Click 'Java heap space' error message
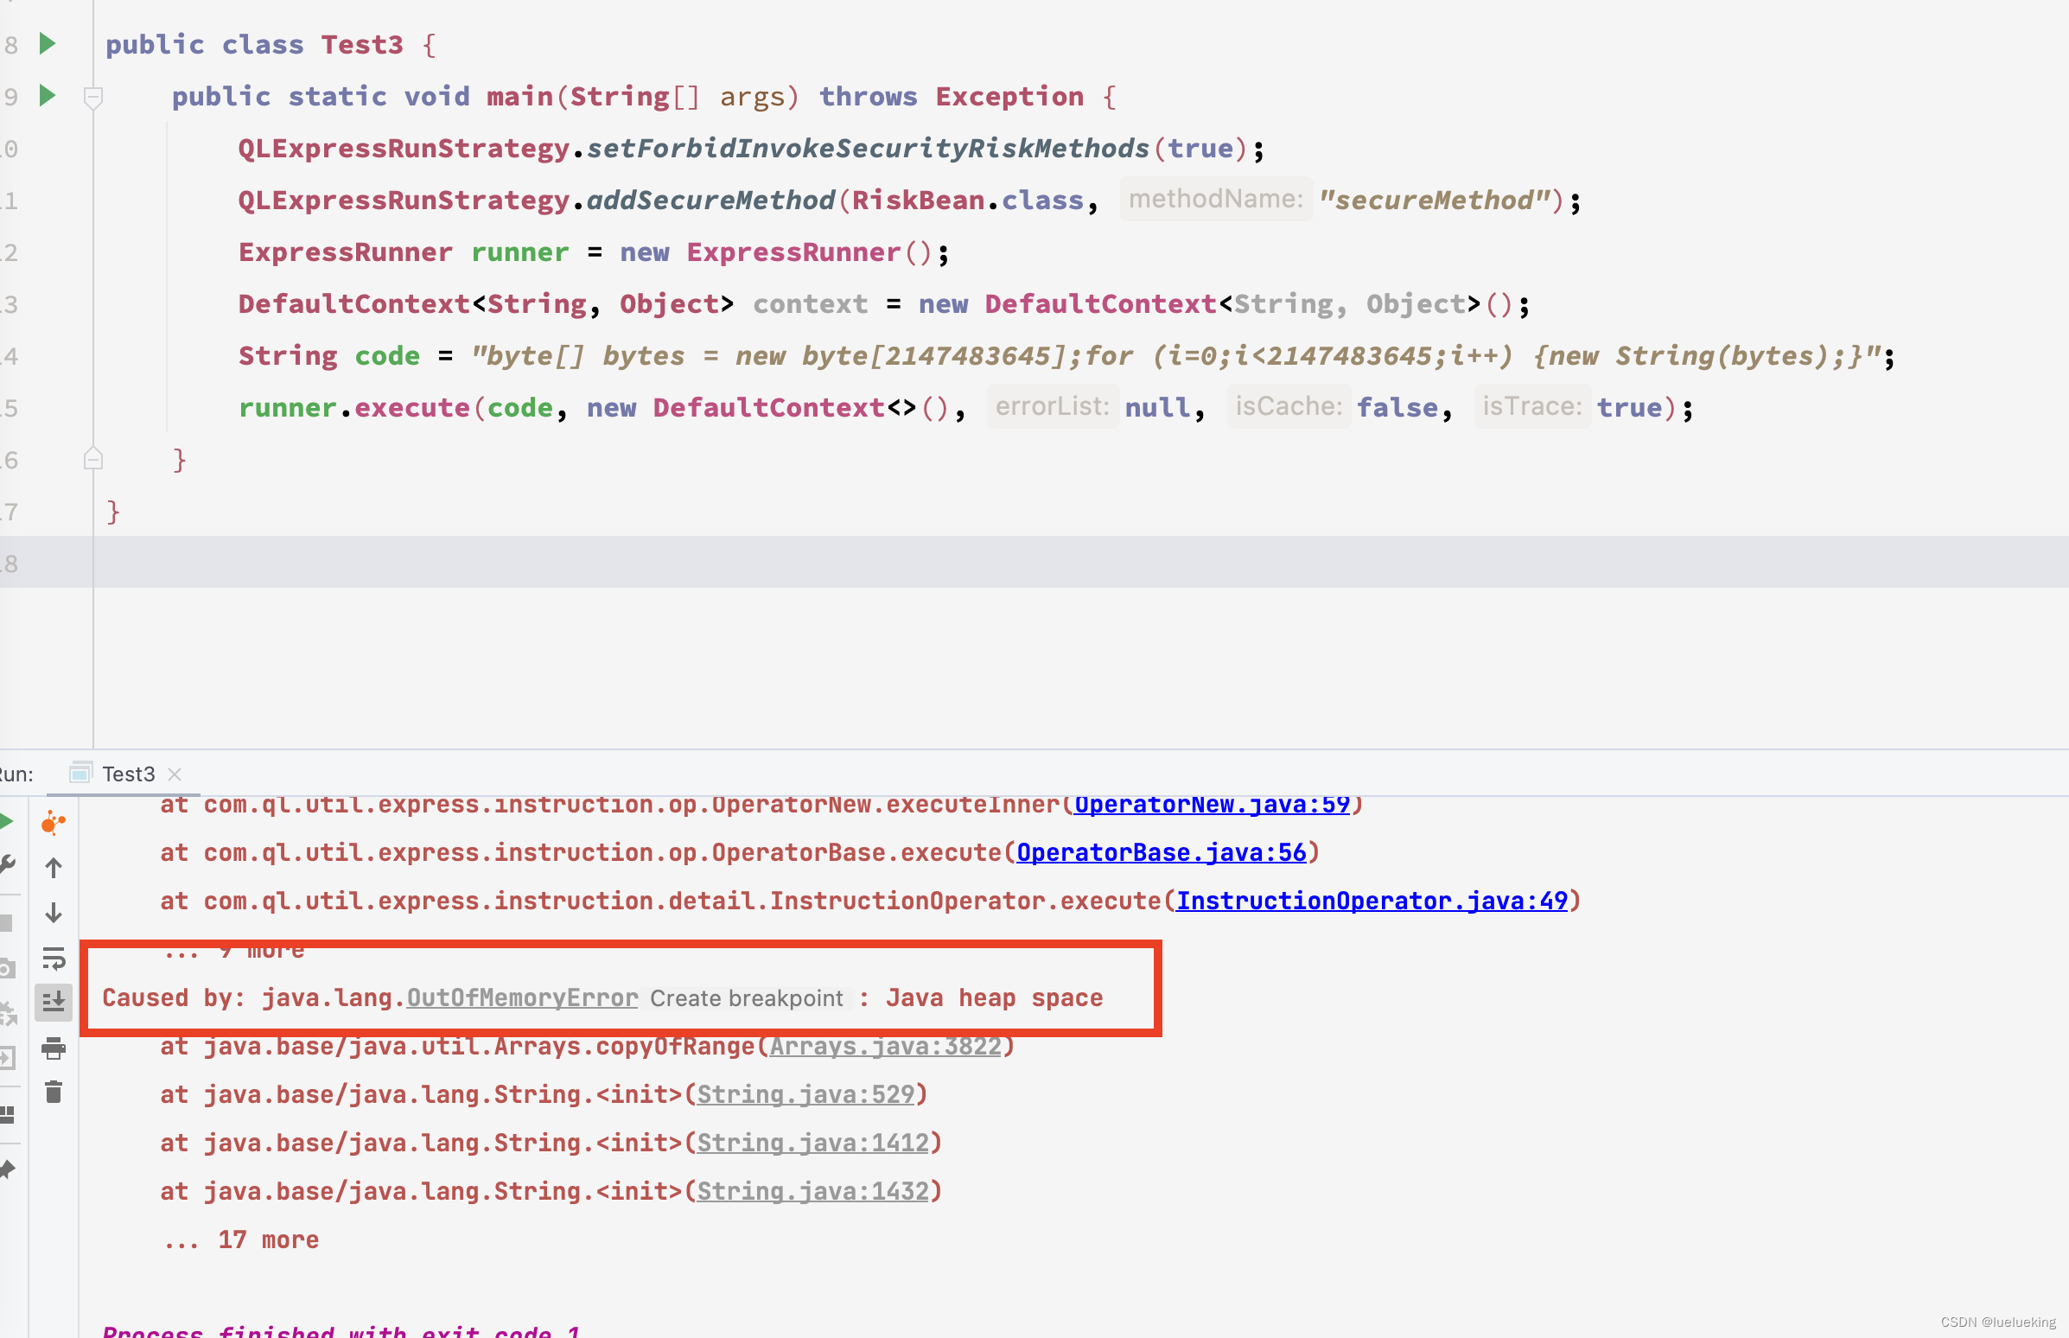The width and height of the screenshot is (2069, 1338). point(994,997)
